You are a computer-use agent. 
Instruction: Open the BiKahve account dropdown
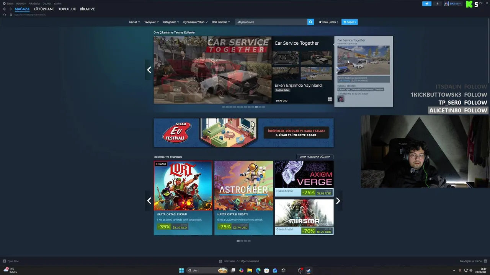[x=453, y=3]
